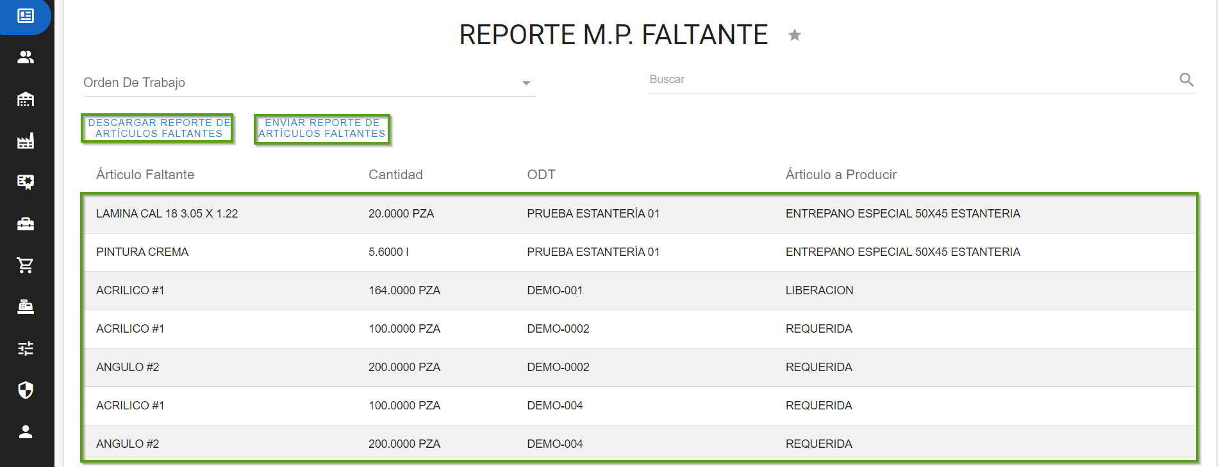Screen dimensions: 1219x467
Task: Open the toolbox sidebar icon
Action: [26, 224]
